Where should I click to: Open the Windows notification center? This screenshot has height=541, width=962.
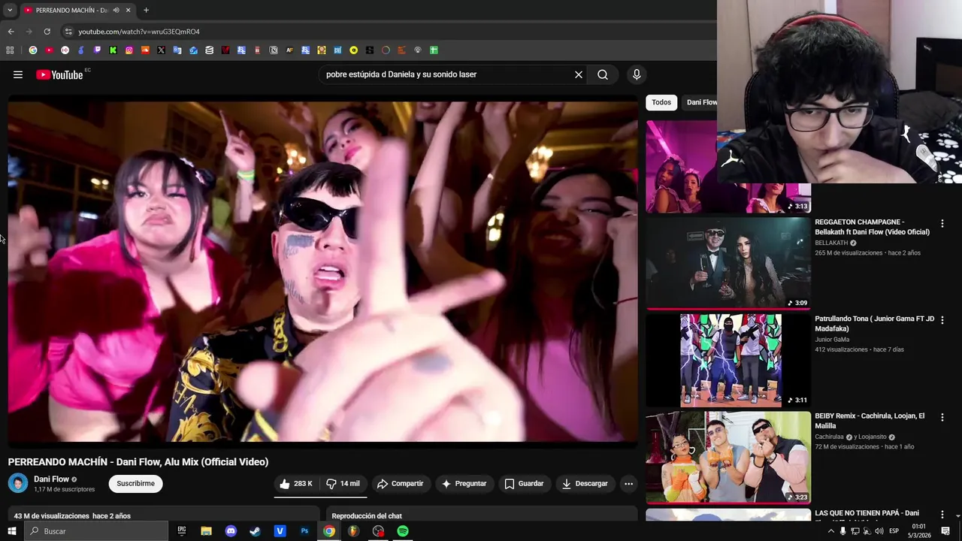945,531
